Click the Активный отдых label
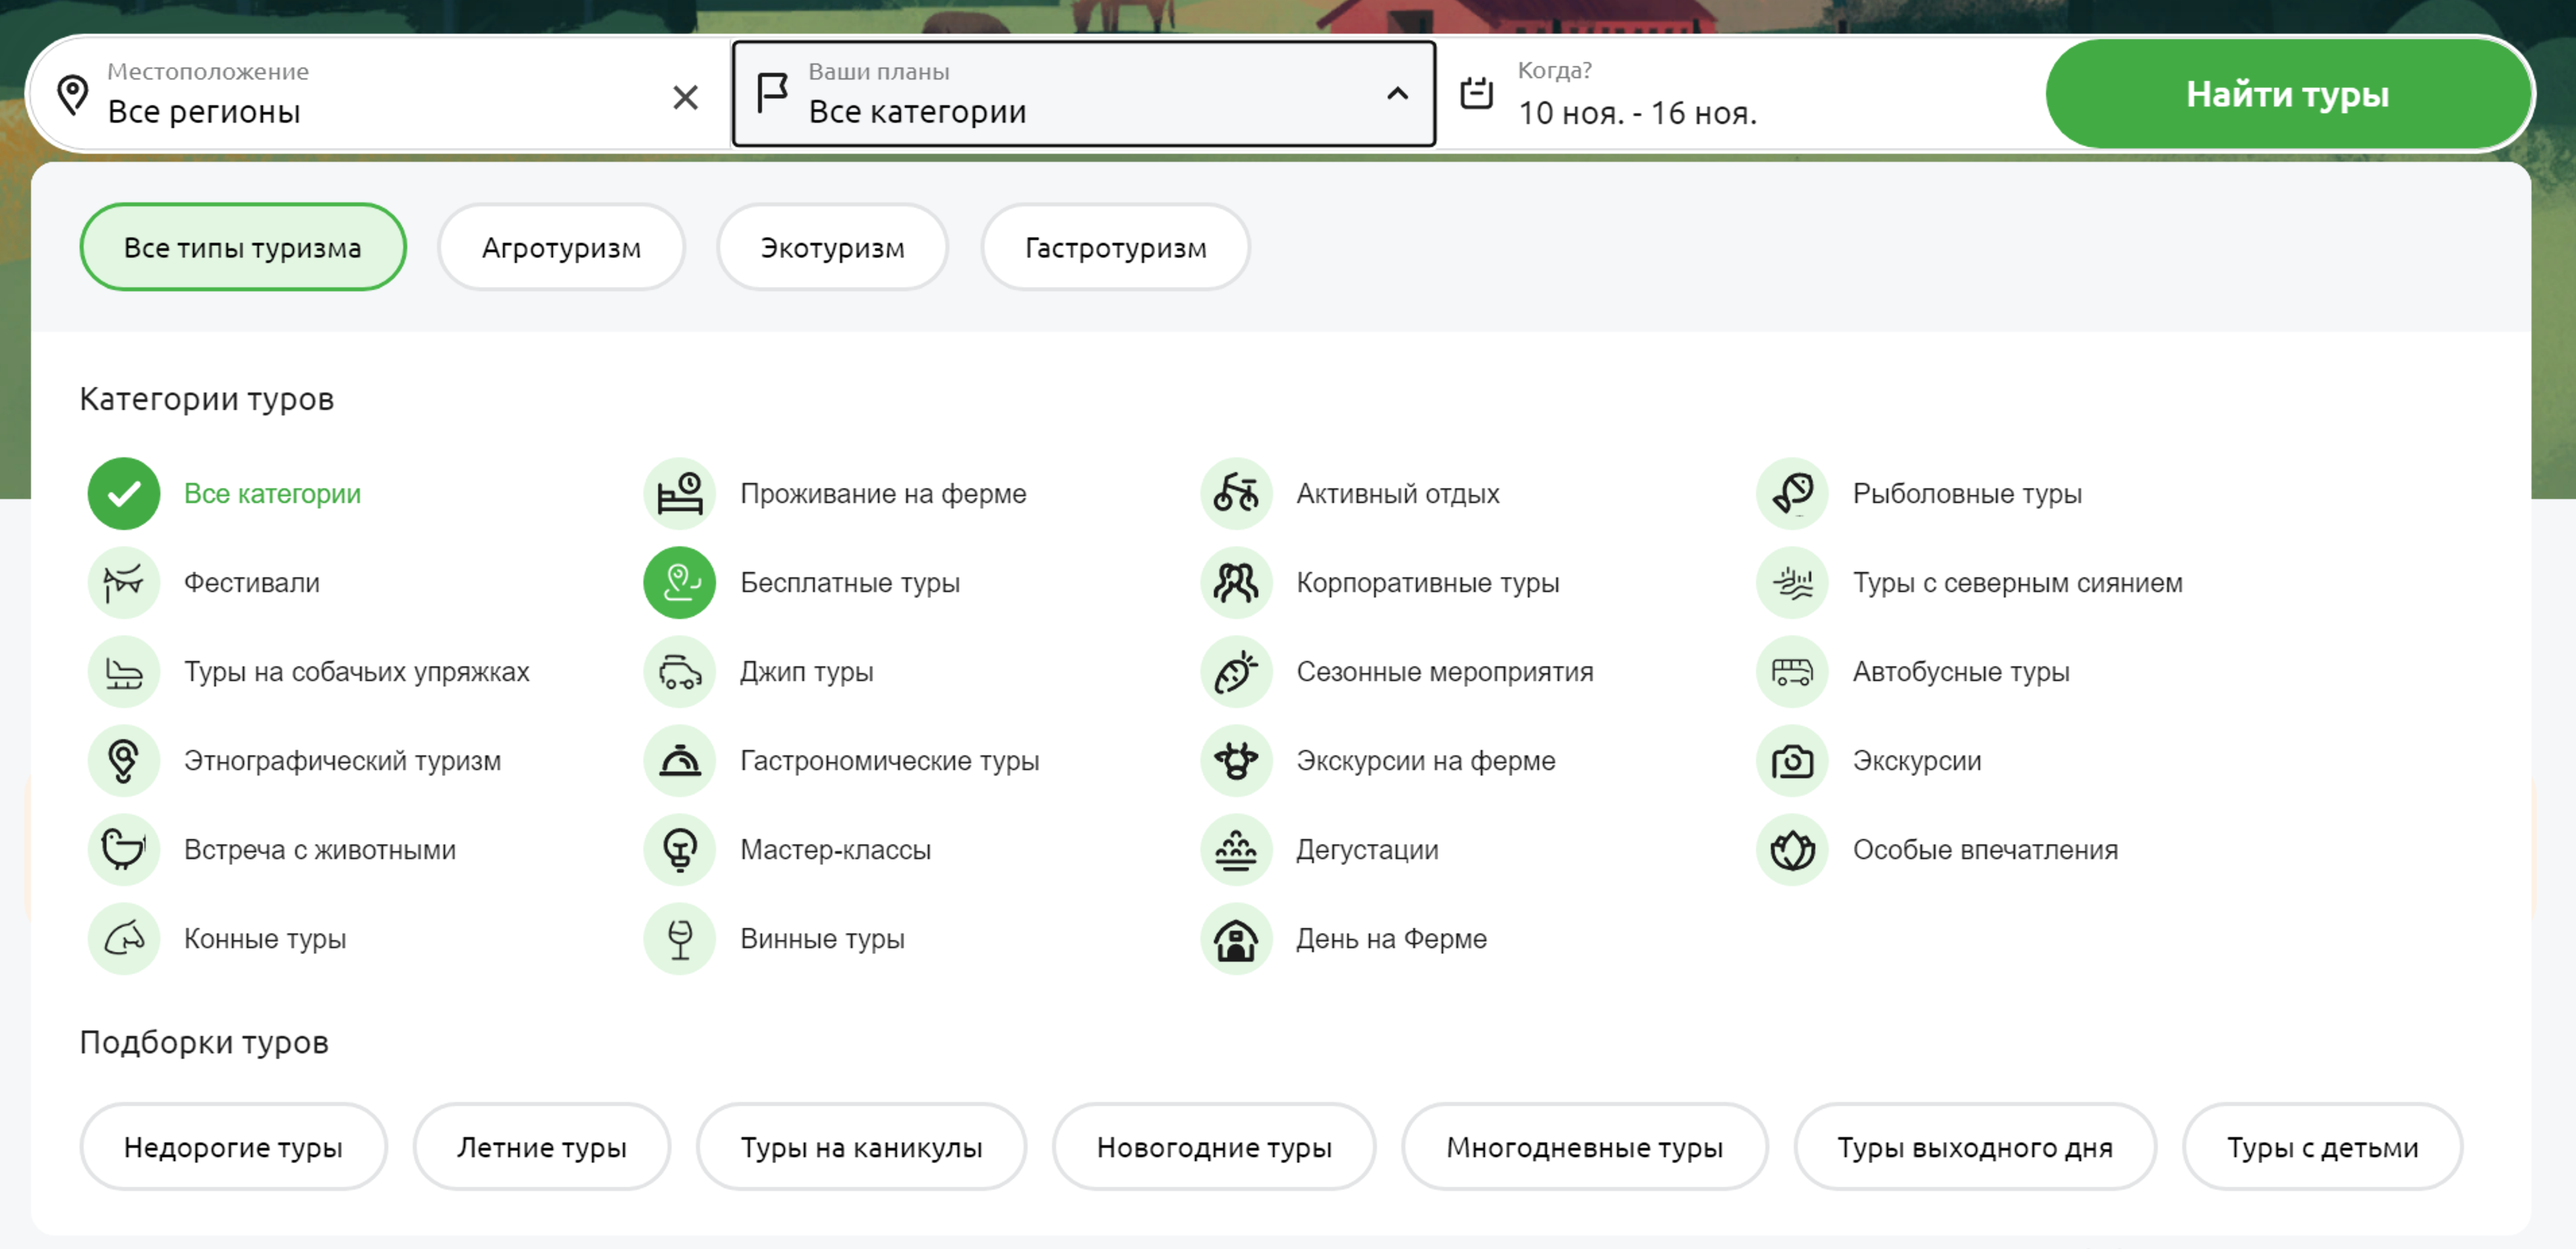Viewport: 2576px width, 1249px height. [1398, 493]
